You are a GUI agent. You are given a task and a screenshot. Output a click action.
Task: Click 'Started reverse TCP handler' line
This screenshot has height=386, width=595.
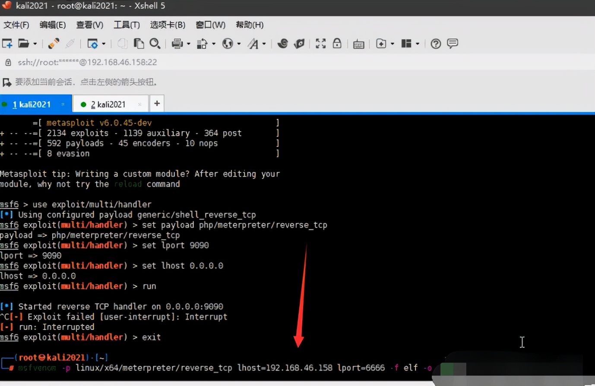tap(112, 307)
